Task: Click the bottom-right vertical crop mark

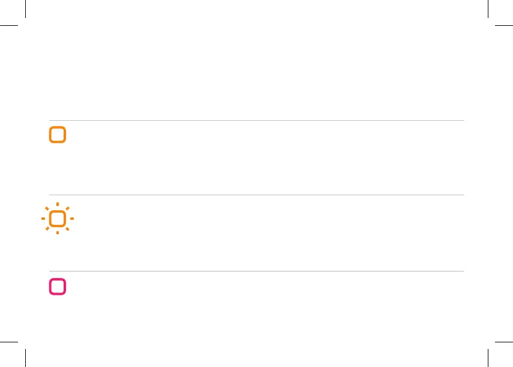Action: [x=488, y=358]
